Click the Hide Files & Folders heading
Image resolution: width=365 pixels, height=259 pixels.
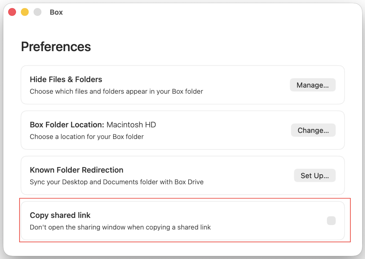click(66, 79)
